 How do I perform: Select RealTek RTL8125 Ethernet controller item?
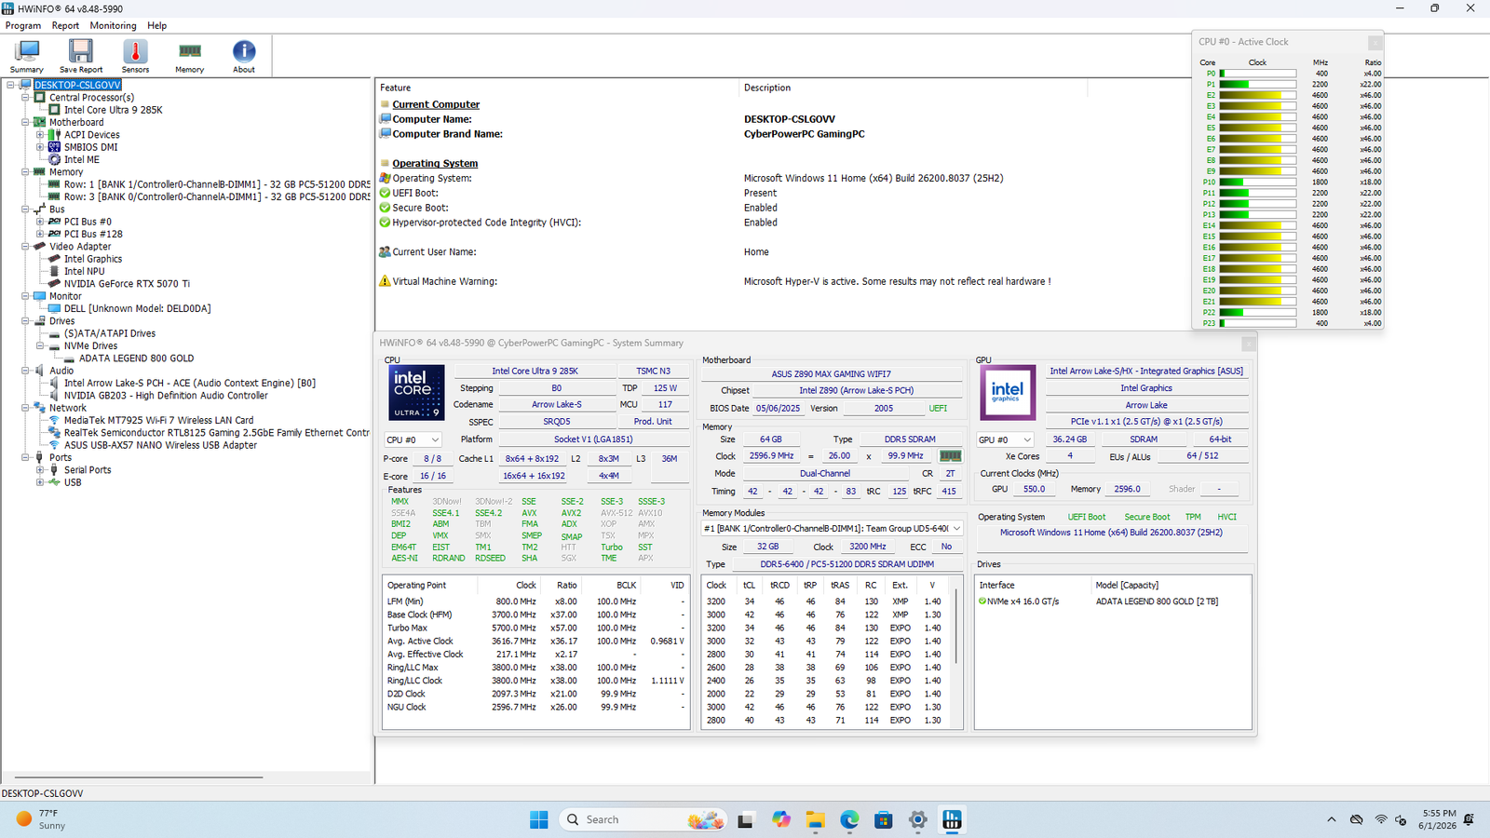point(216,433)
